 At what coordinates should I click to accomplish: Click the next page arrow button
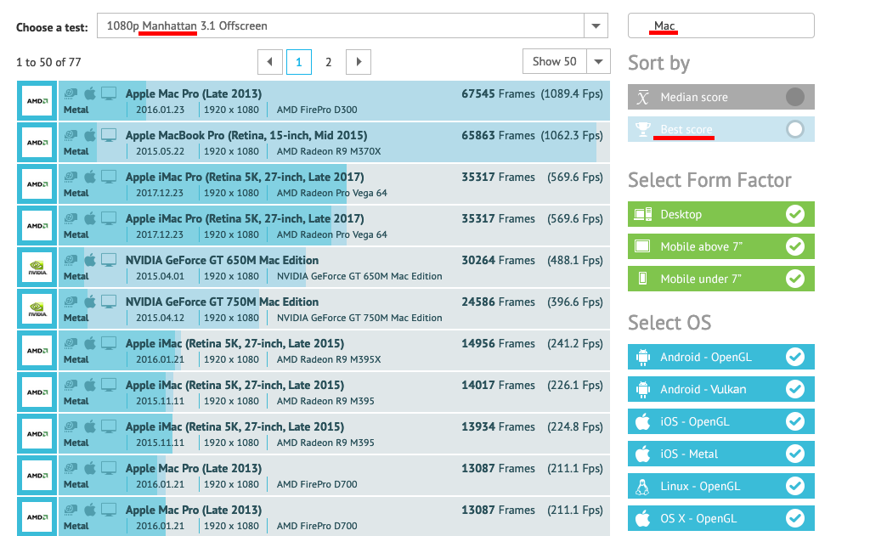click(359, 61)
